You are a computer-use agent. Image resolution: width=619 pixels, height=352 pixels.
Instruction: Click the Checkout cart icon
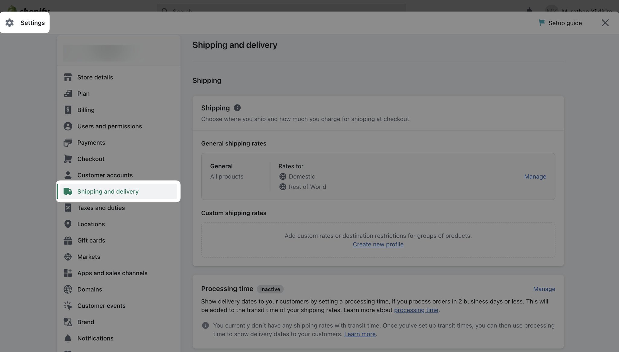pyautogui.click(x=68, y=159)
